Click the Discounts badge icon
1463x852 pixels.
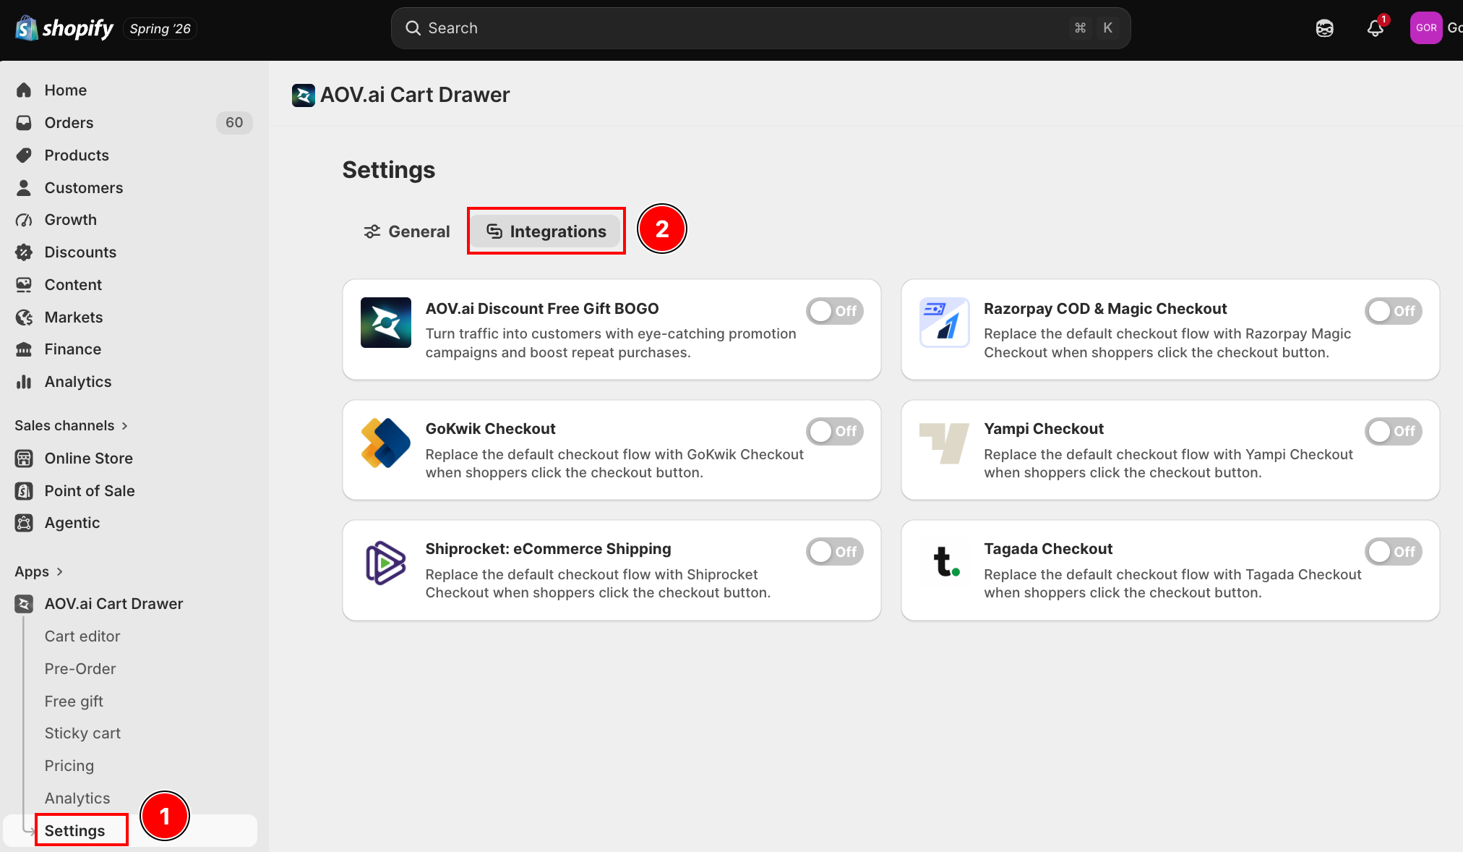(24, 252)
